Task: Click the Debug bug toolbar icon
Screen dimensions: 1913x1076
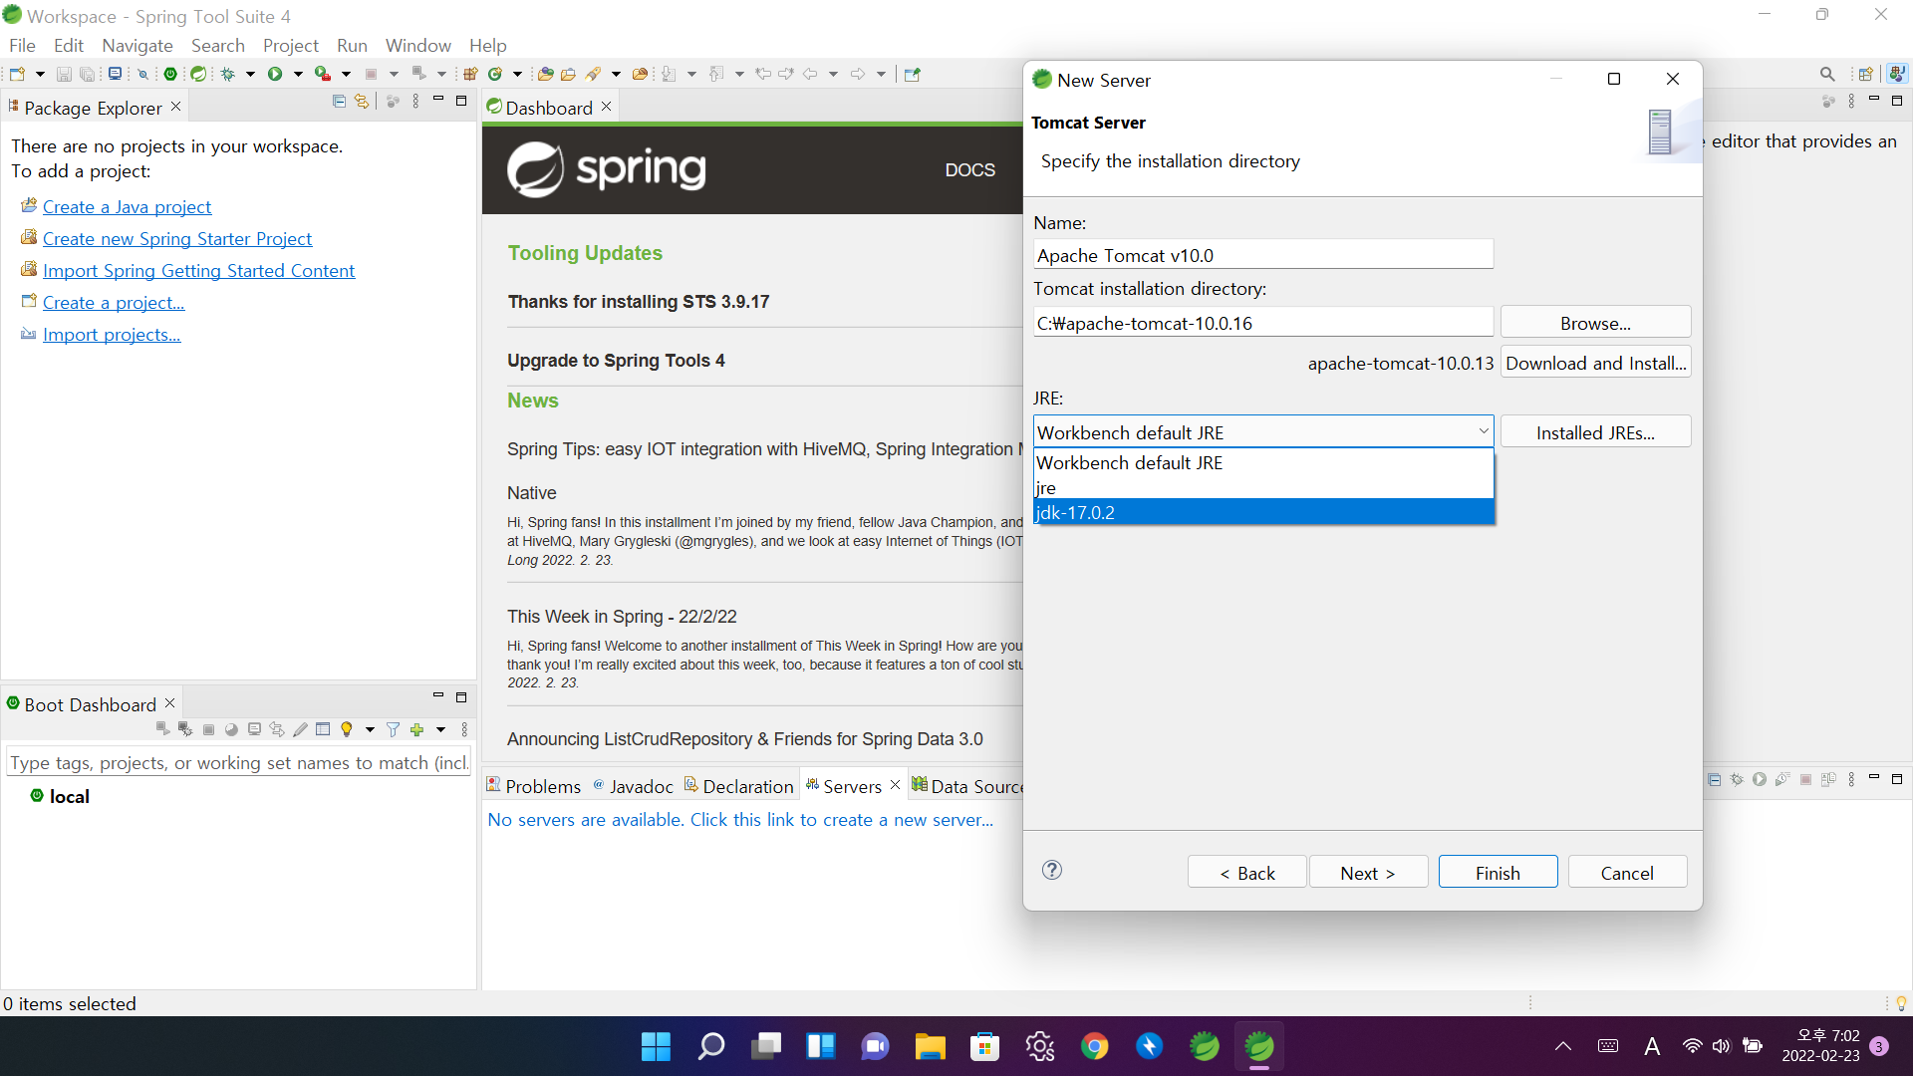Action: coord(228,74)
